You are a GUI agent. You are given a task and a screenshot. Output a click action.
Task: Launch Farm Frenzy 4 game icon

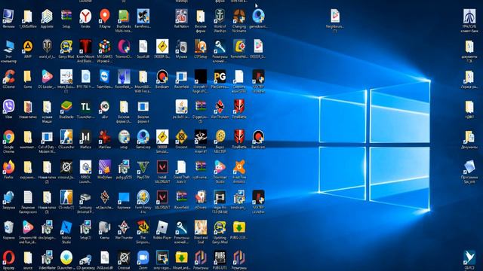point(143,197)
